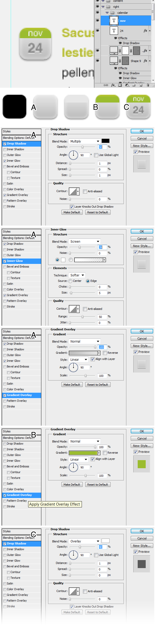This screenshot has height=640, width=155.
Task: Open the Blend Mode dropdown showing Screen
Action: pyautogui.click(x=85, y=241)
